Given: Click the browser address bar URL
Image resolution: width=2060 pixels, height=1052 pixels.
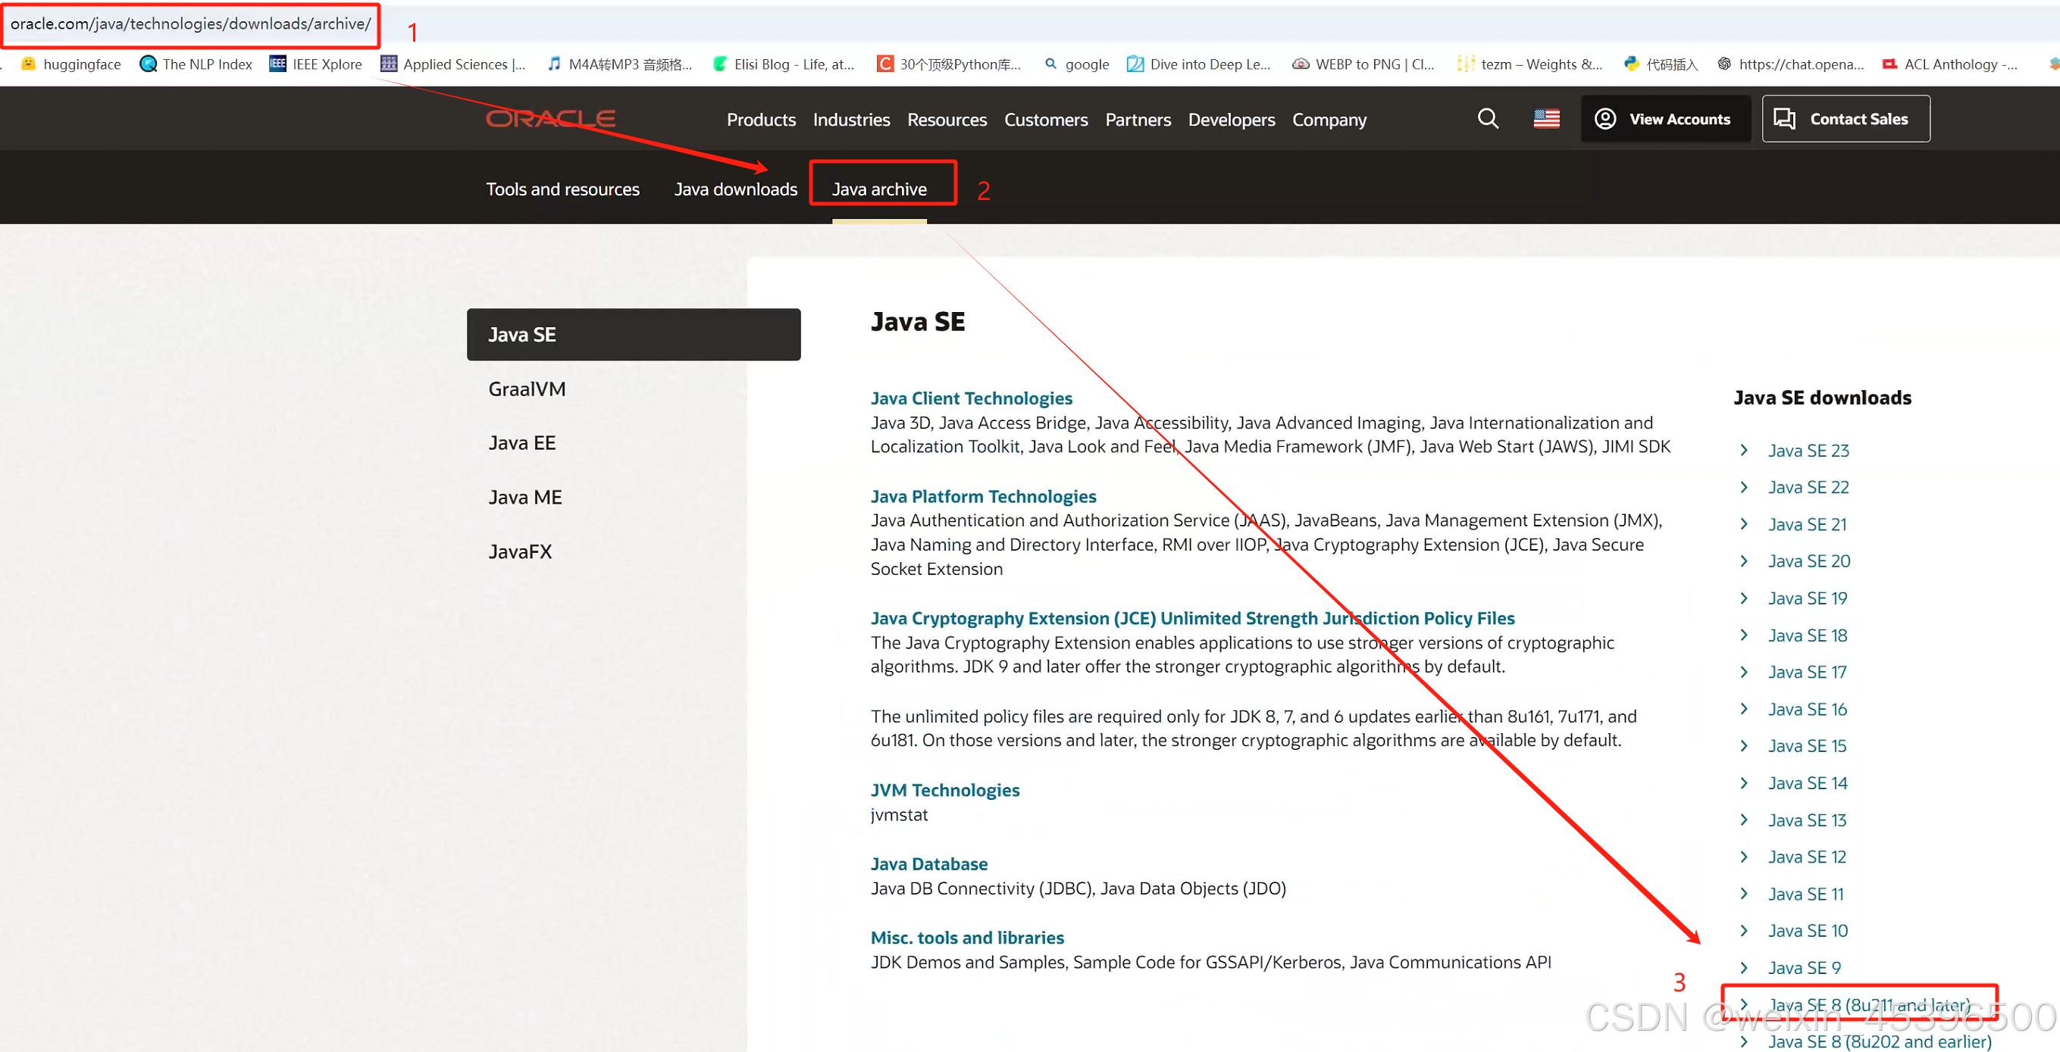Looking at the screenshot, I should pyautogui.click(x=190, y=24).
